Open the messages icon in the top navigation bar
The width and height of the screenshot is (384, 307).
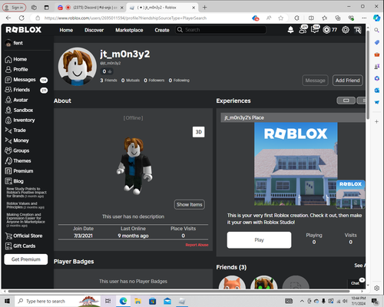pyautogui.click(x=315, y=30)
